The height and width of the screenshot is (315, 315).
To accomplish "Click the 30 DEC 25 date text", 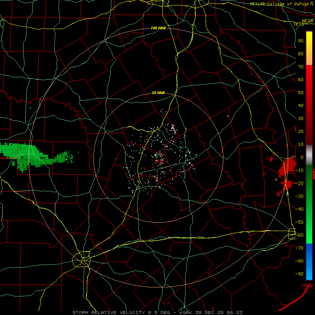I will coord(210,313).
